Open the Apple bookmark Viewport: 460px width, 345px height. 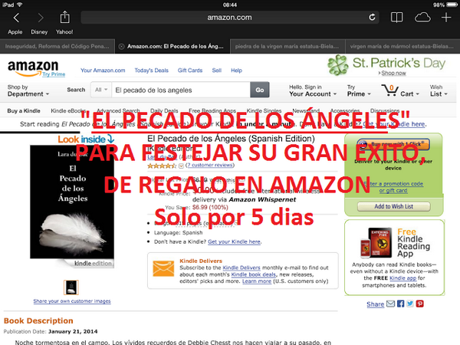(15, 31)
